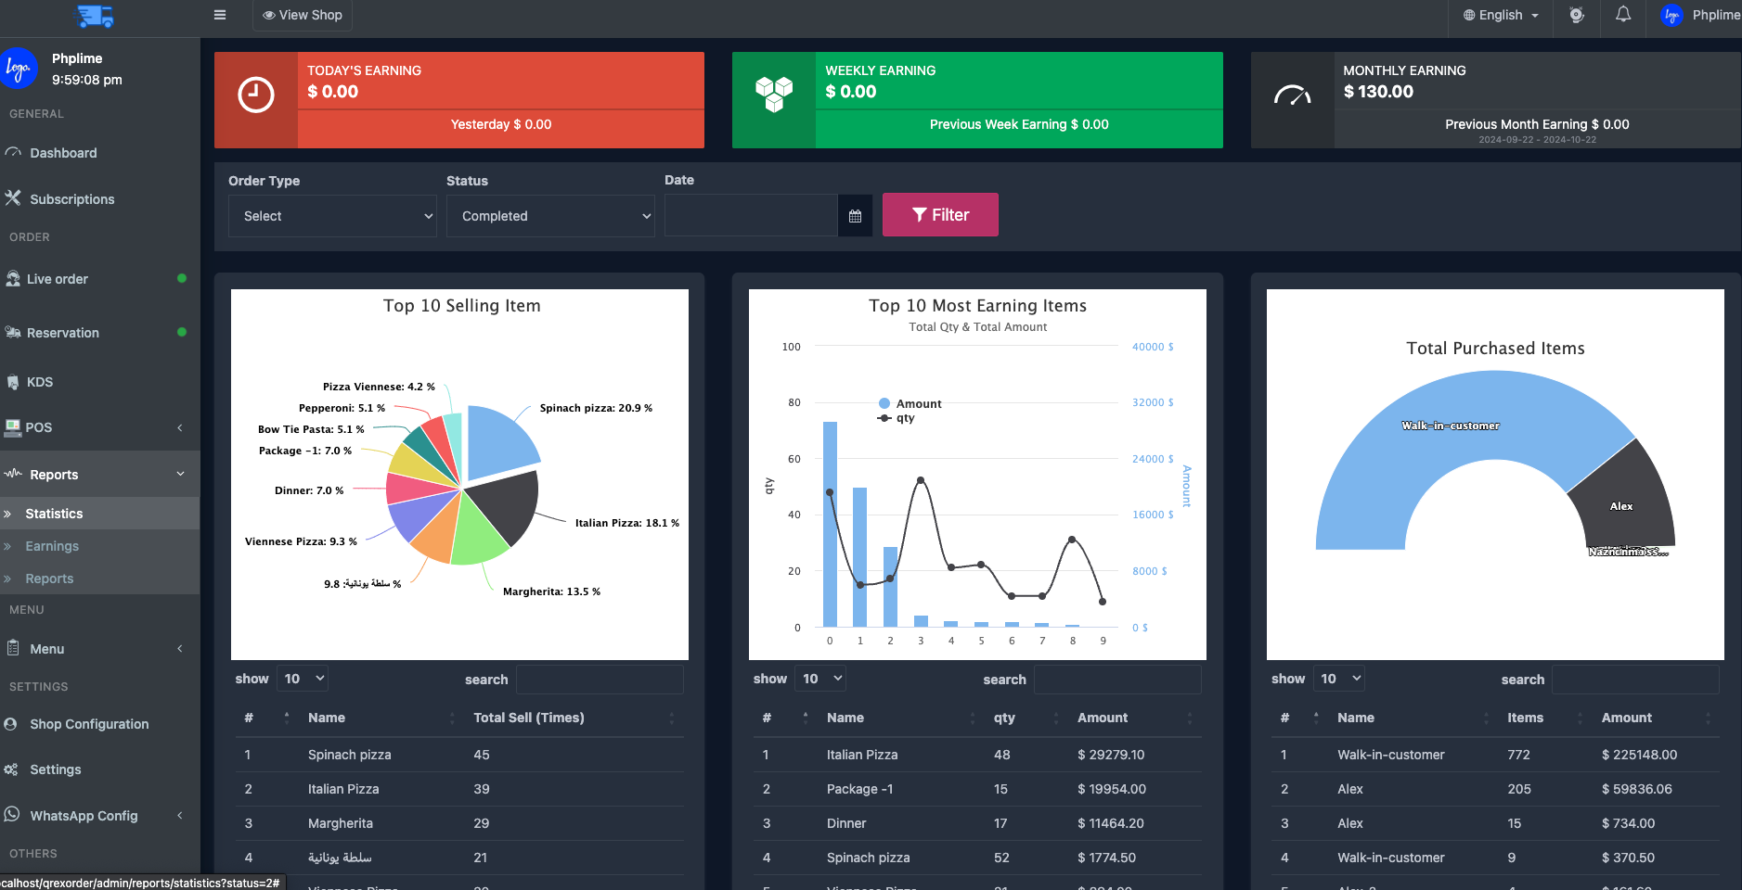This screenshot has width=1742, height=890.
Task: Click the Monthly Earning gauge icon
Action: [1292, 95]
